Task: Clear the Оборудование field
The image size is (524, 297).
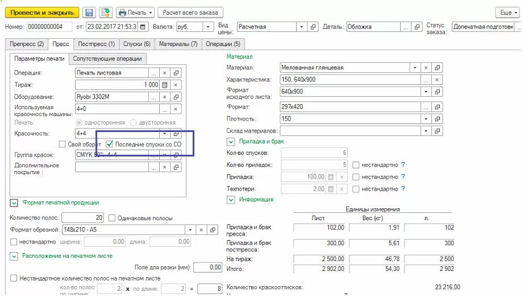Action: pos(165,97)
